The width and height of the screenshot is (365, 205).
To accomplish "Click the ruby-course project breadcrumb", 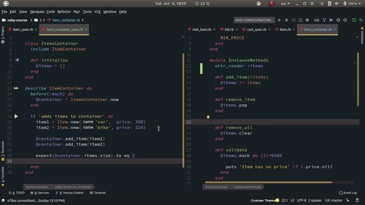I will coord(17,20).
